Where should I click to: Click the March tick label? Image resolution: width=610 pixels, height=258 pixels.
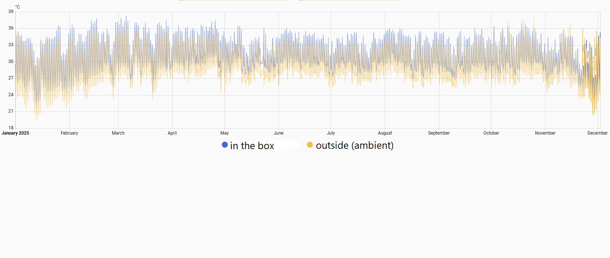click(x=118, y=133)
